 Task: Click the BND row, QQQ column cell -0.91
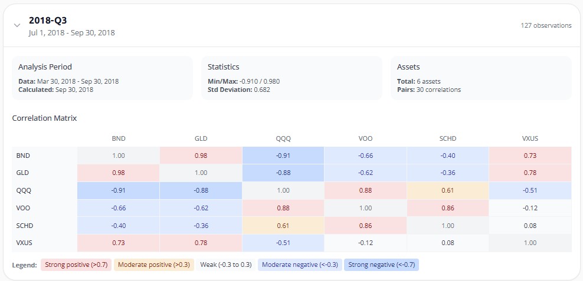click(x=283, y=156)
